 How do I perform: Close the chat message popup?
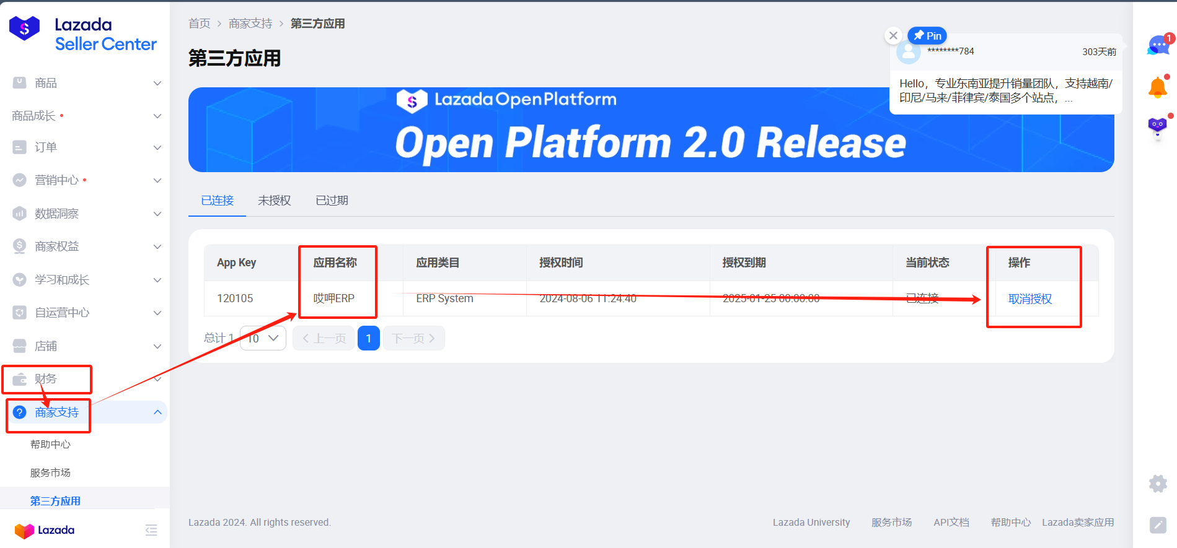893,35
